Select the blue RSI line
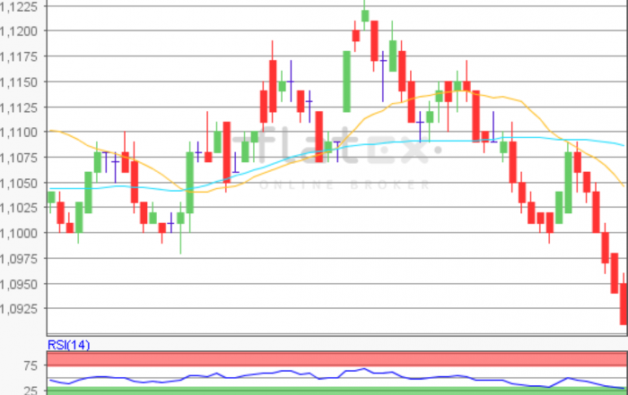Image resolution: width=628 pixels, height=395 pixels. [x=287, y=371]
